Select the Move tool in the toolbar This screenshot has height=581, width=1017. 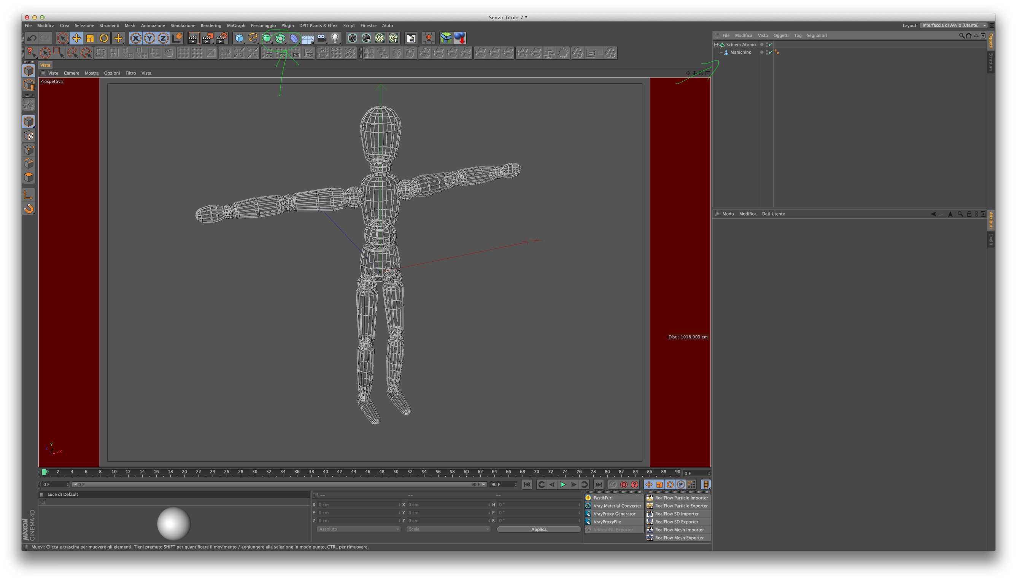76,38
